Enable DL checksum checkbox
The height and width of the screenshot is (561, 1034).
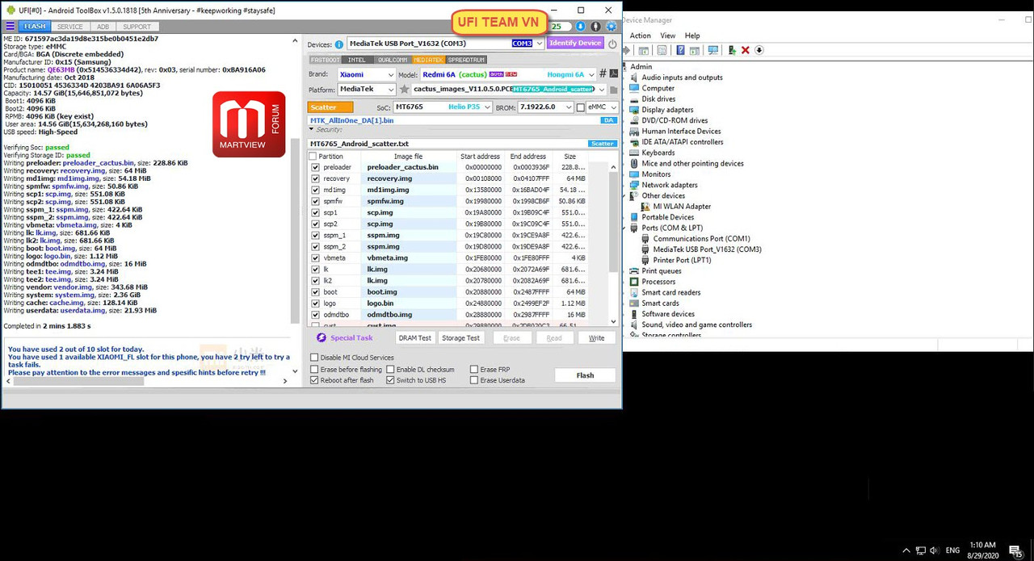coord(390,370)
